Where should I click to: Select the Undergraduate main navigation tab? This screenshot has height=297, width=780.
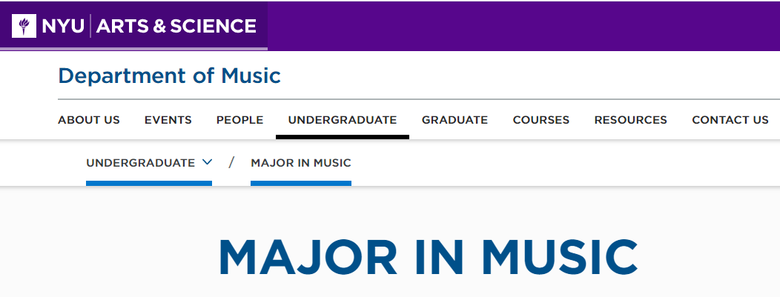(x=343, y=120)
